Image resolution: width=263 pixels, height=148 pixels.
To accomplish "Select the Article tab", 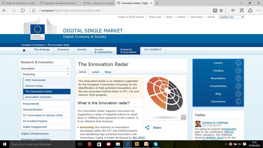I will pyautogui.click(x=83, y=72).
